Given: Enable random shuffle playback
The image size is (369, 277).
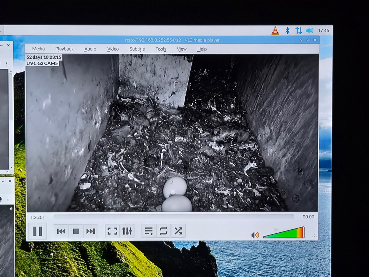Looking at the screenshot, I should pos(178,231).
